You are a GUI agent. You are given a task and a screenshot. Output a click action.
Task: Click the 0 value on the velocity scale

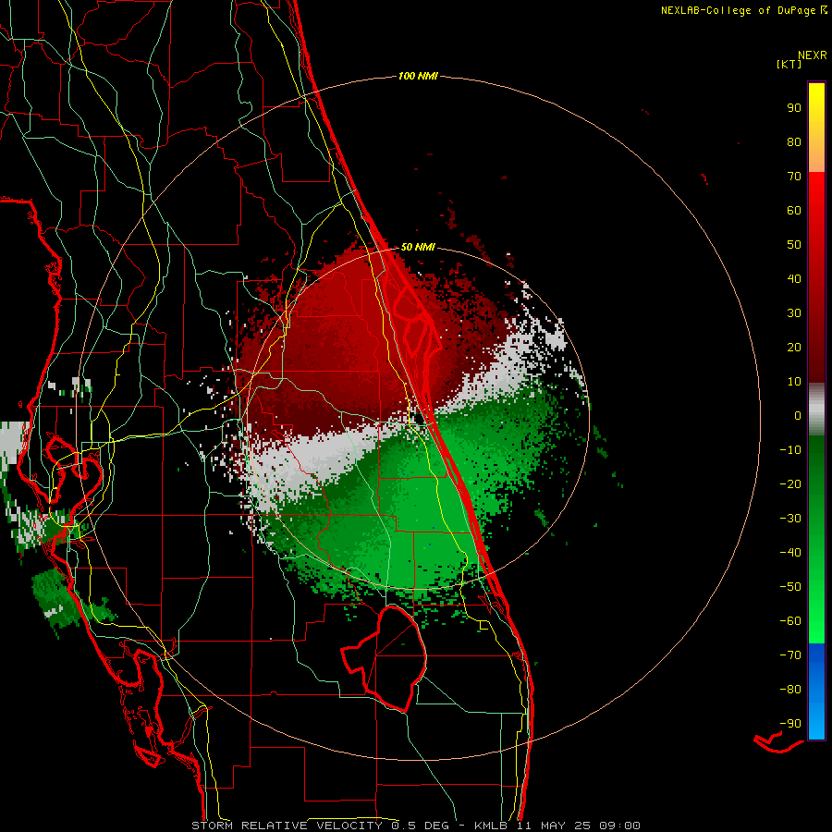coord(798,415)
